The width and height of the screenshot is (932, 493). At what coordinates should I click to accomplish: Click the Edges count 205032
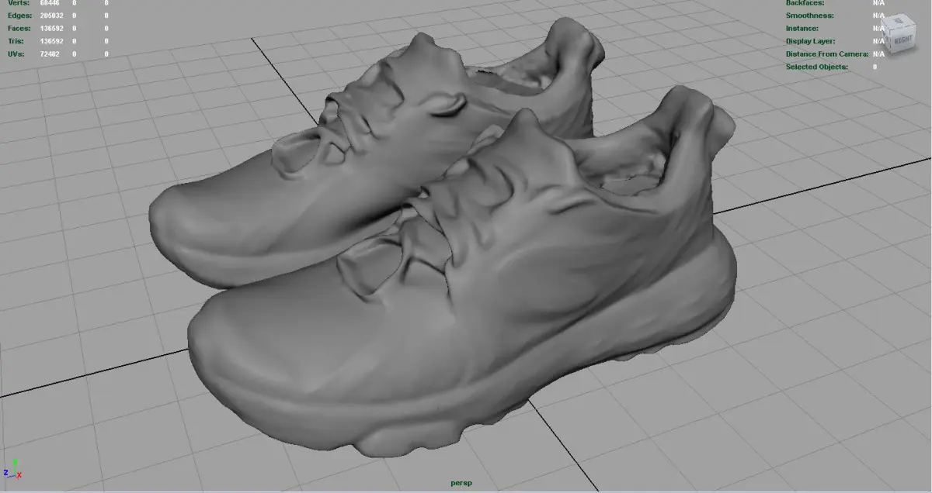pyautogui.click(x=51, y=16)
